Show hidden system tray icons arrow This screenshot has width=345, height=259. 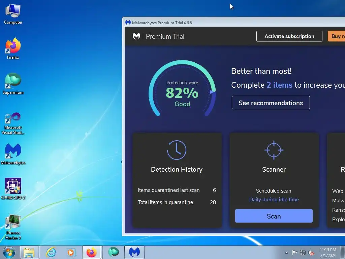(x=286, y=253)
